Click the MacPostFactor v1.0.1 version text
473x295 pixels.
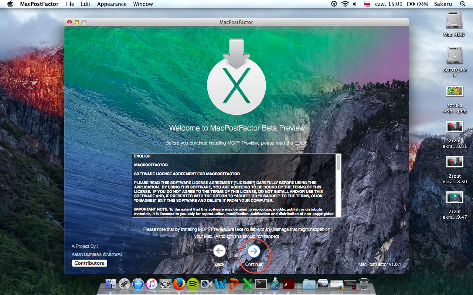pos(380,264)
